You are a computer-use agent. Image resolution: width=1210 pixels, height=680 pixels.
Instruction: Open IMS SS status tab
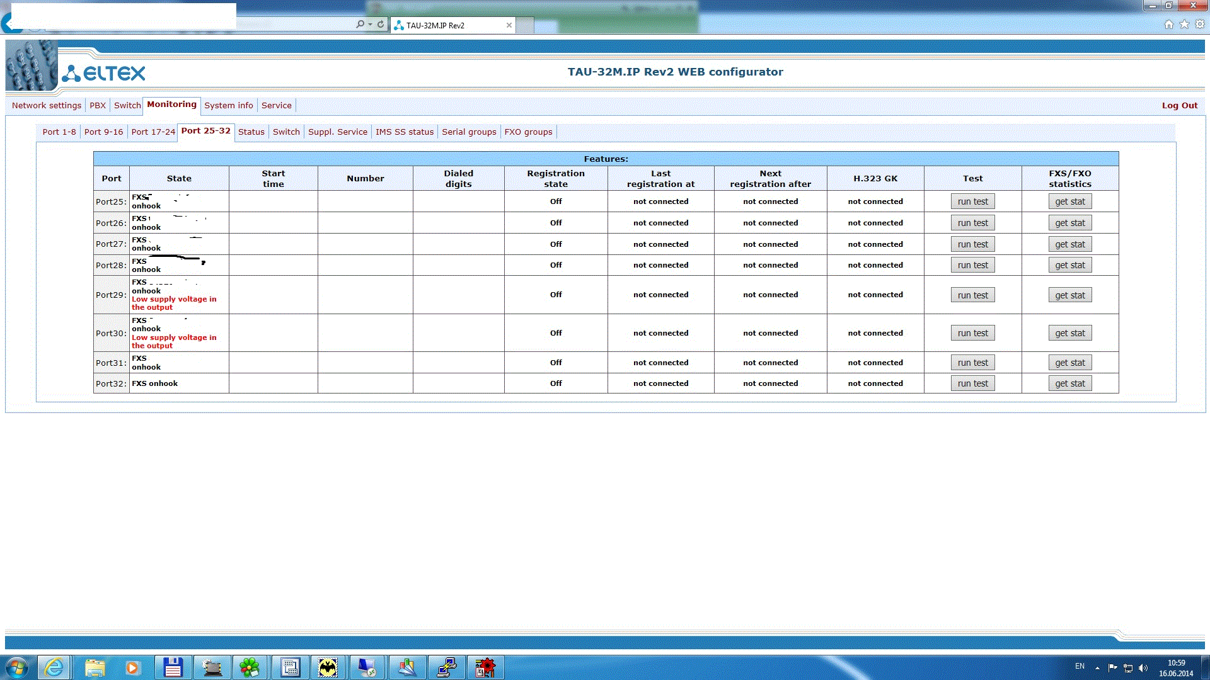point(405,132)
